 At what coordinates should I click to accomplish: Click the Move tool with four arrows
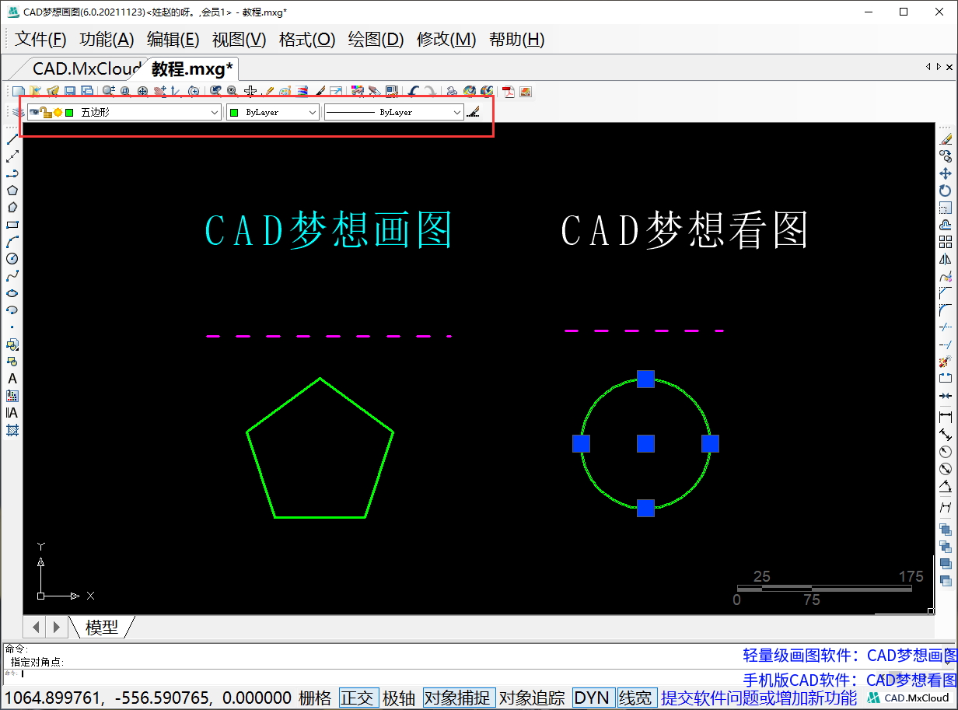point(946,173)
